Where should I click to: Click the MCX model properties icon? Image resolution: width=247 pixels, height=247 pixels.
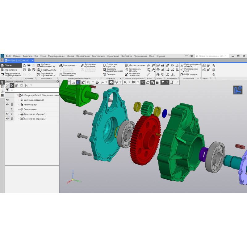pos(182,74)
